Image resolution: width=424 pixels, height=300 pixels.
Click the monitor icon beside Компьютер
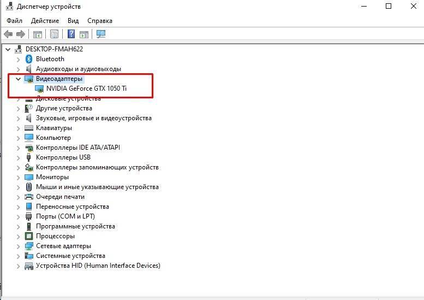(29, 138)
